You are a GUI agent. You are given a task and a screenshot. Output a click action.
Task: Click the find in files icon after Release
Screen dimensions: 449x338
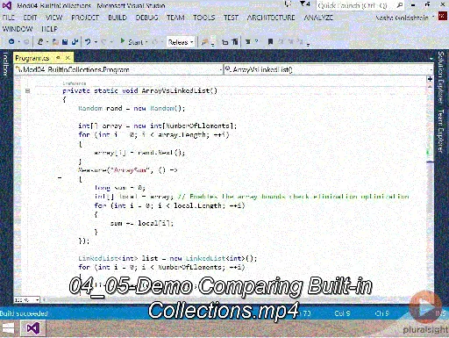click(x=205, y=42)
